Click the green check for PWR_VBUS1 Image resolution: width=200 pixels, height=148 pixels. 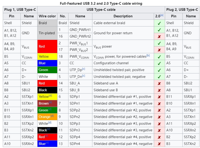(x=159, y=43)
